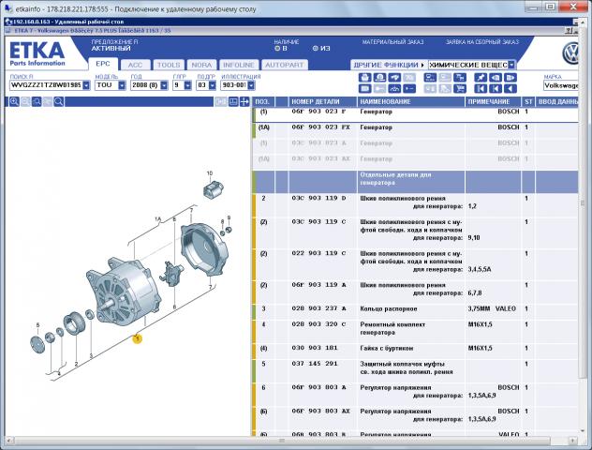Select the 'ИЗ' availability radio button

[x=316, y=49]
